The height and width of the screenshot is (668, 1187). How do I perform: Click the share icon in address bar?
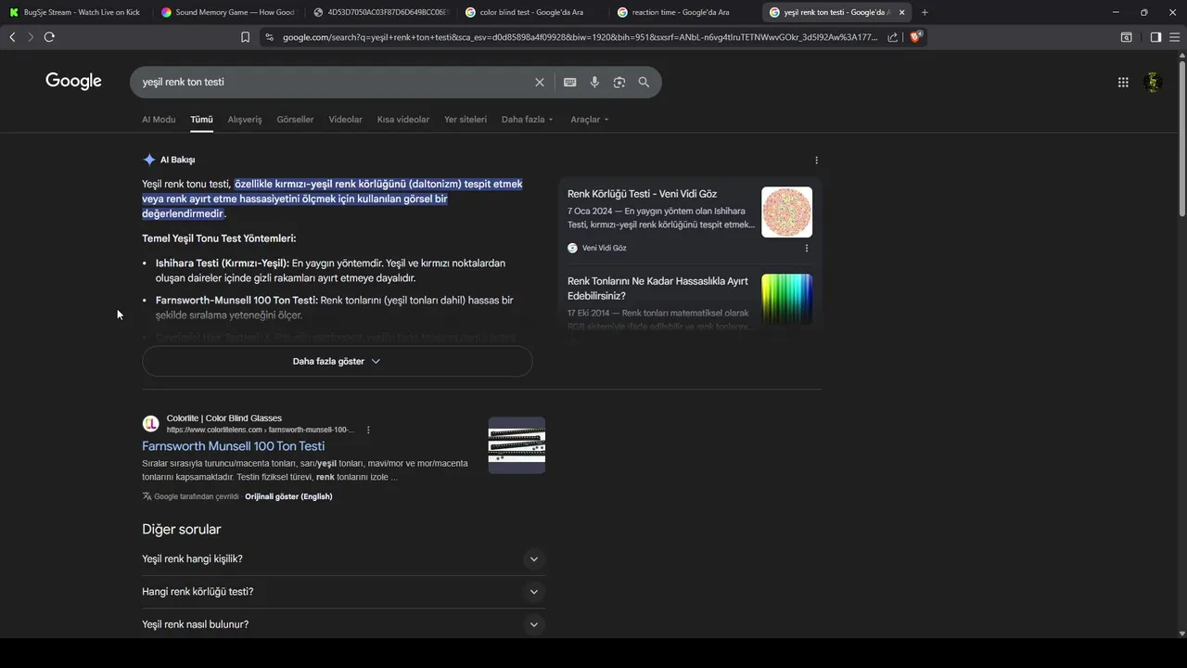(892, 37)
